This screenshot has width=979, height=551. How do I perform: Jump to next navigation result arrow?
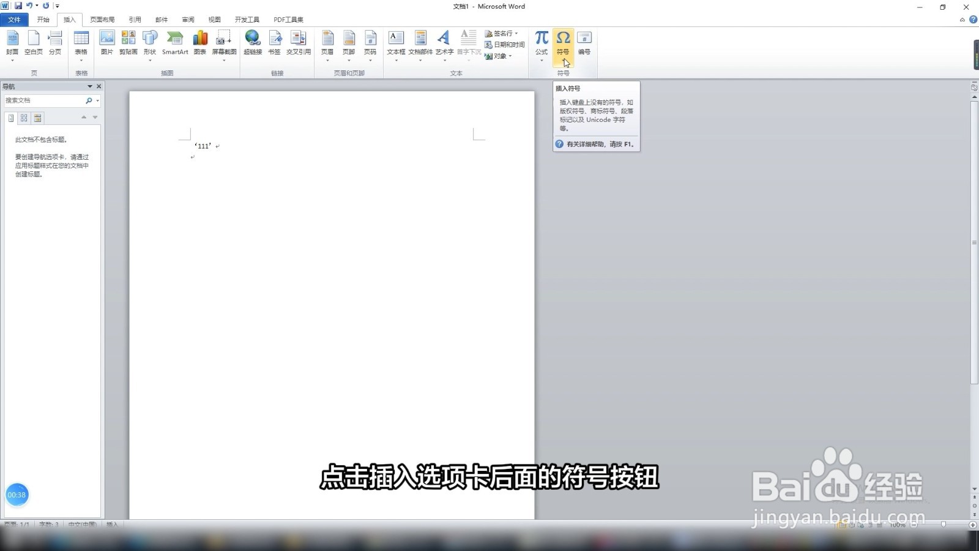(95, 117)
